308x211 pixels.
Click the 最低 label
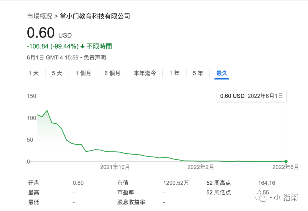pos(34,202)
